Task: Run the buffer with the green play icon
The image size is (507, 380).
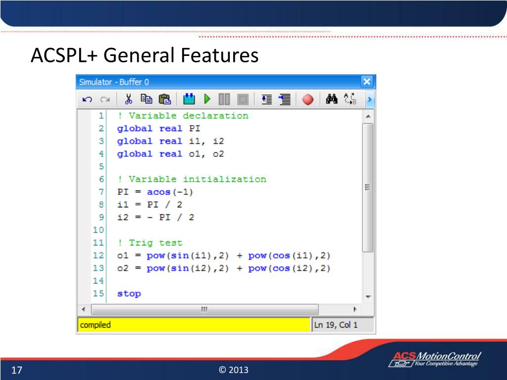Action: coord(207,99)
